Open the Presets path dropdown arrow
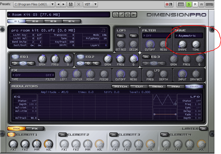This screenshot has width=221, height=154. tap(52, 4)
